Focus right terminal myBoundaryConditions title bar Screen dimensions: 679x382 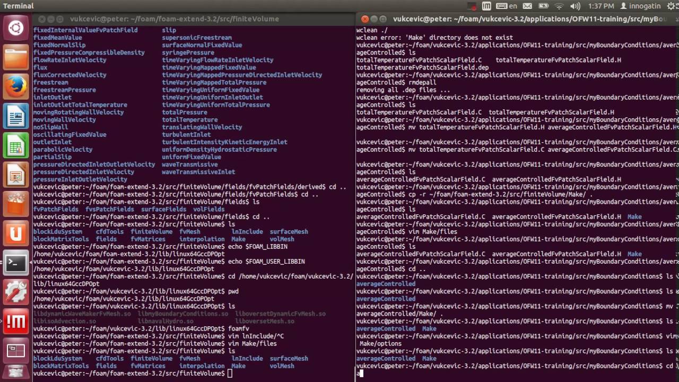point(529,19)
